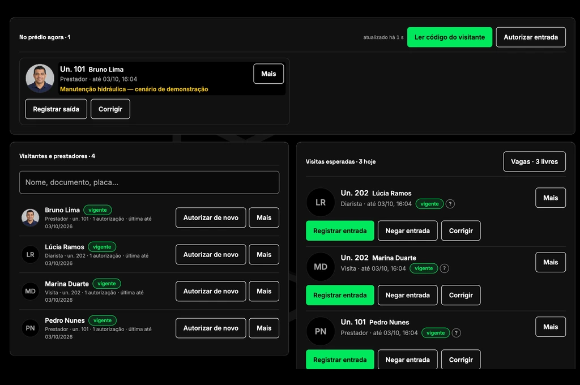Open Mais on Lúcia Ramos expected visit
The width and height of the screenshot is (580, 385).
(x=551, y=198)
